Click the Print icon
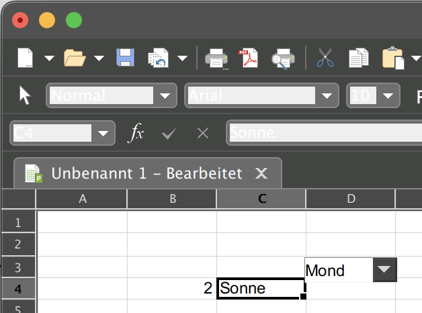This screenshot has width=422, height=313. [x=216, y=58]
